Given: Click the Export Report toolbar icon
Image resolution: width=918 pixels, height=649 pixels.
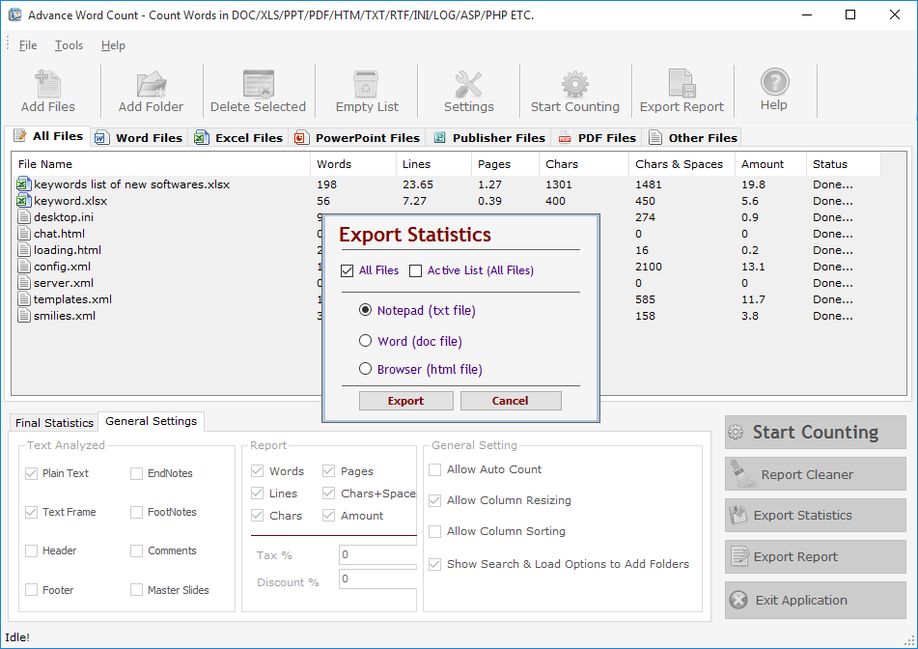Looking at the screenshot, I should pos(682,84).
